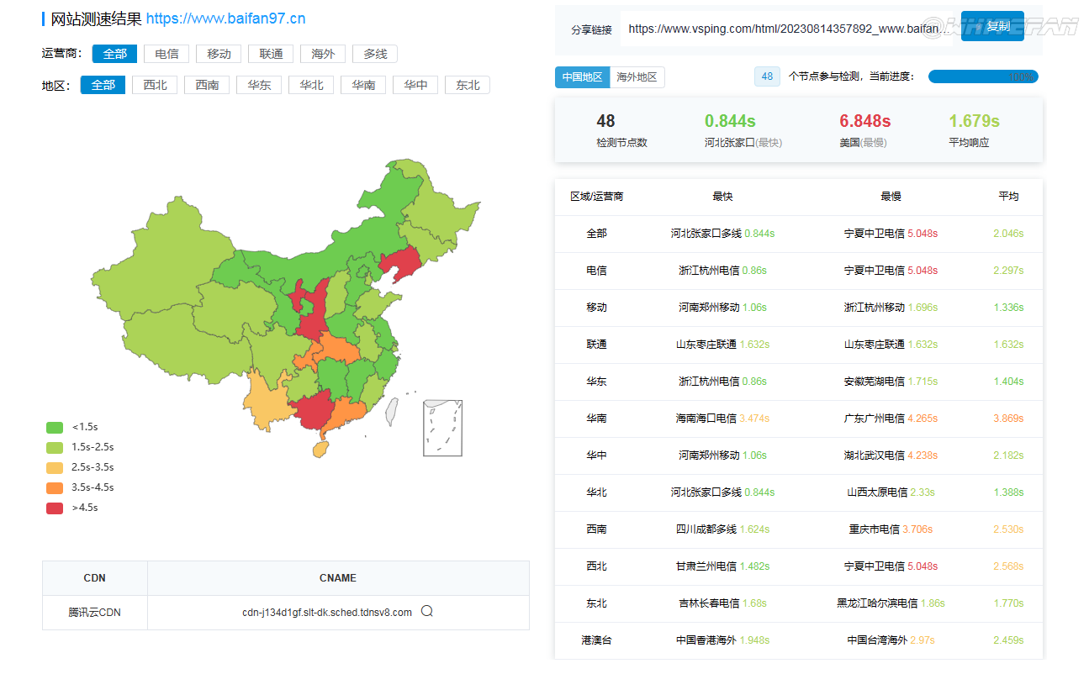The height and width of the screenshot is (695, 1089).
Task: Select the 移动 carrier filter
Action: (x=219, y=54)
